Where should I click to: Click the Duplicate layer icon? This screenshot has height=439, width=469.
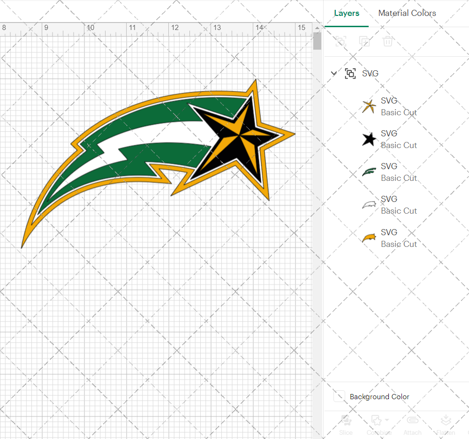364,41
